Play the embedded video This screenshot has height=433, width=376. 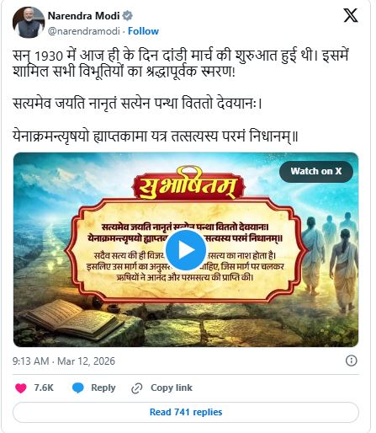pyautogui.click(x=186, y=249)
